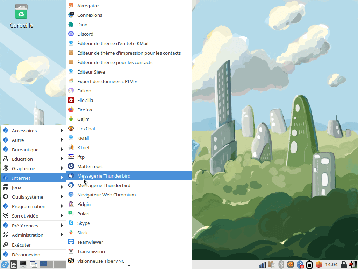The width and height of the screenshot is (358, 269).
Task: Launch the terminal from the taskbar
Action: (x=23, y=265)
